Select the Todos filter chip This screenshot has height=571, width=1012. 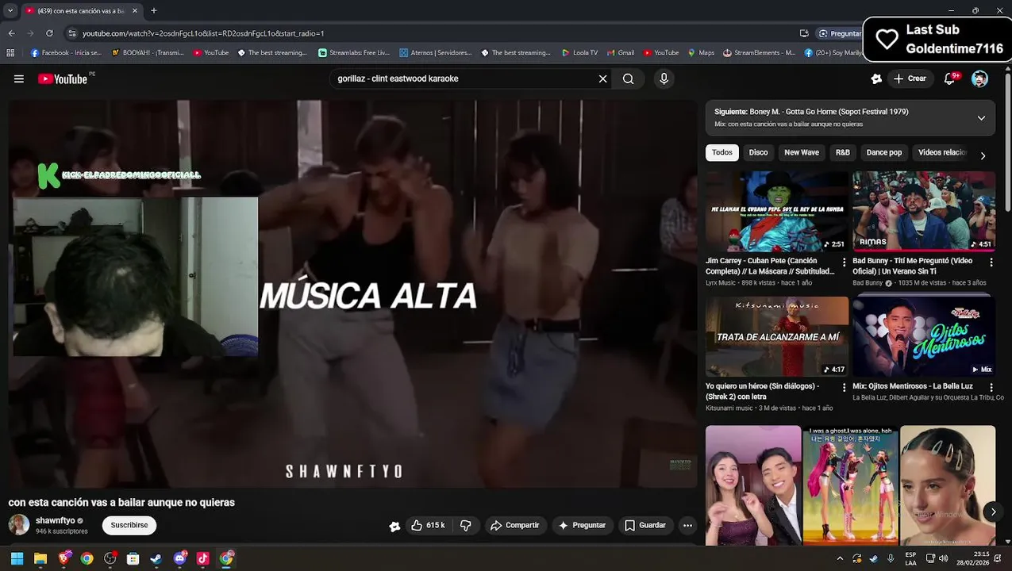click(722, 152)
